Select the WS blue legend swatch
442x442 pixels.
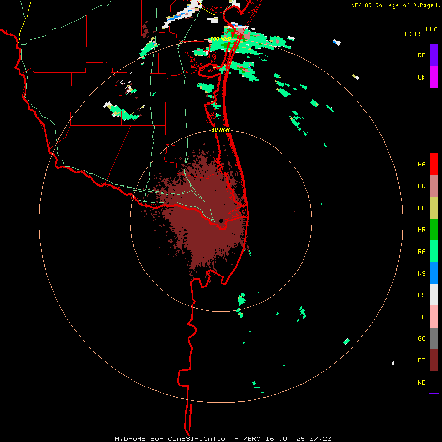(434, 273)
